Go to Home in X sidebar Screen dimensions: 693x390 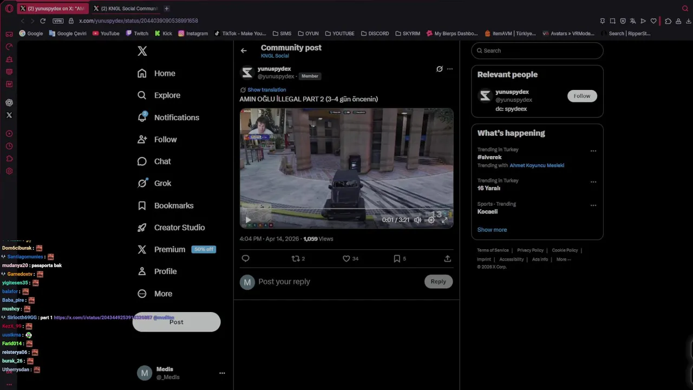coord(156,73)
